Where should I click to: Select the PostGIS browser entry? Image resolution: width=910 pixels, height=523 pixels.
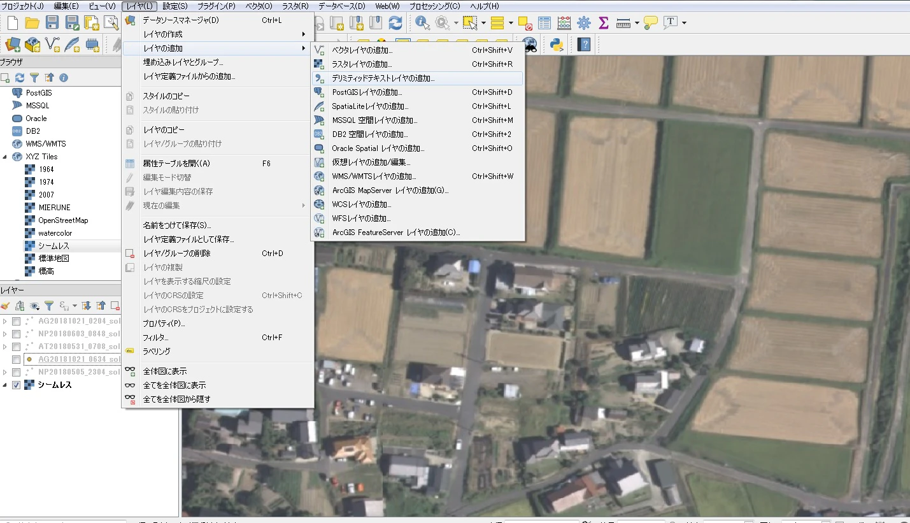[39, 93]
